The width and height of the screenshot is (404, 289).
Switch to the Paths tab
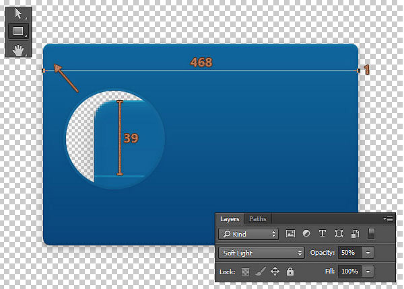pyautogui.click(x=258, y=219)
